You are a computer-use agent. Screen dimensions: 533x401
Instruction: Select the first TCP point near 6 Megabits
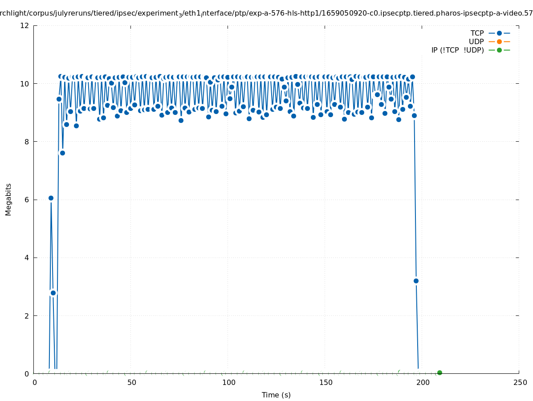click(51, 198)
